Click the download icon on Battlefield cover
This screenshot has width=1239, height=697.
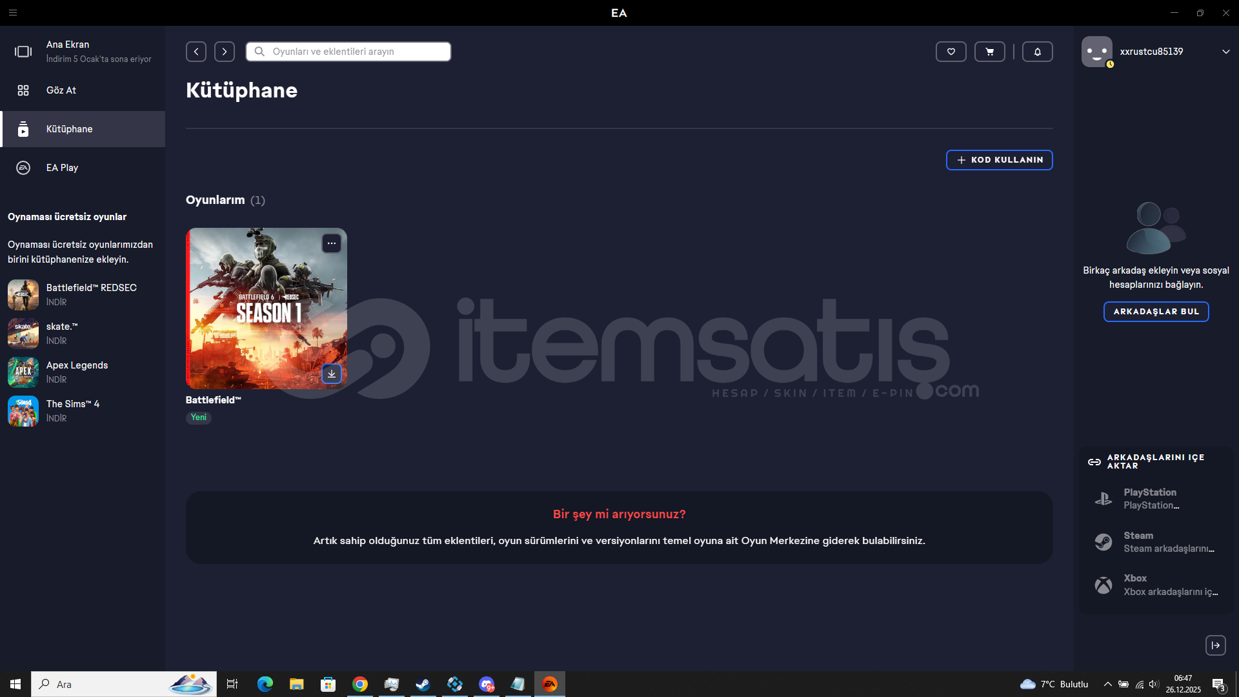coord(331,374)
